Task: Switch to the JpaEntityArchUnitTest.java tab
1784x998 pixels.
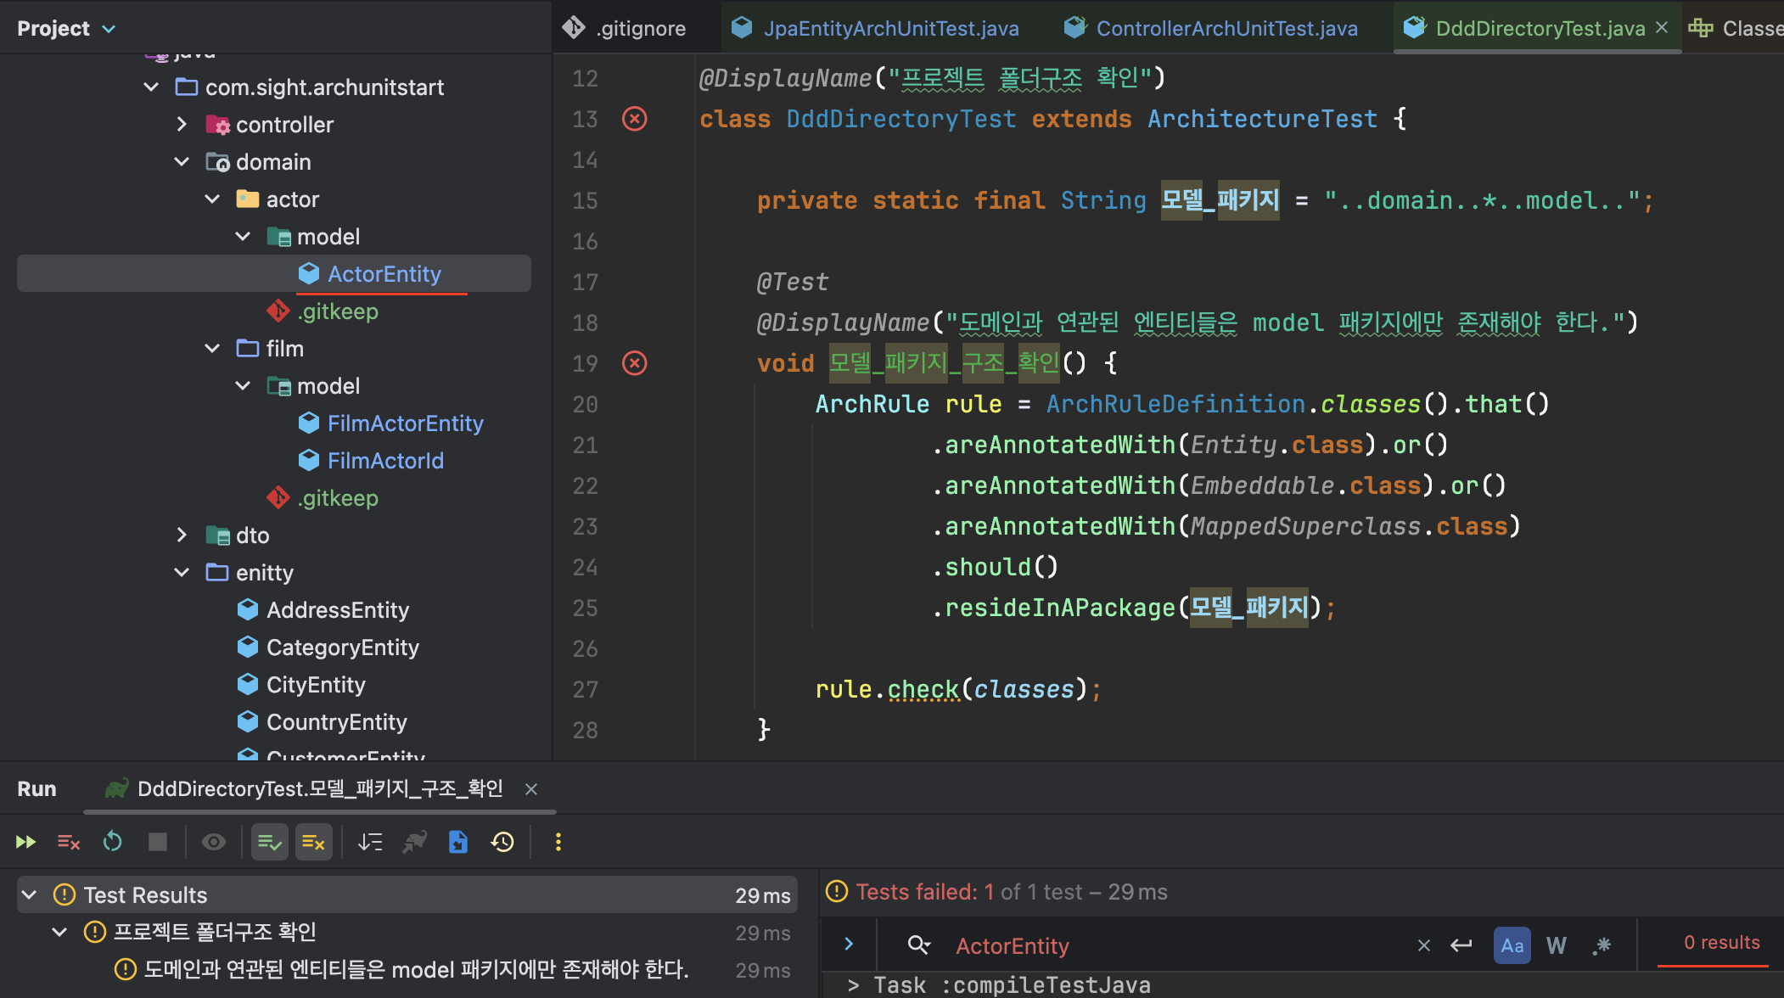Action: (889, 28)
